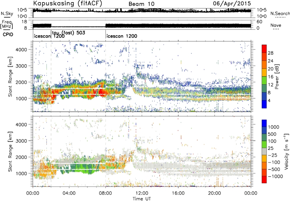Click the "4" tick on the Power colorbar
This screenshot has width=290, height=201.
coord(269,101)
